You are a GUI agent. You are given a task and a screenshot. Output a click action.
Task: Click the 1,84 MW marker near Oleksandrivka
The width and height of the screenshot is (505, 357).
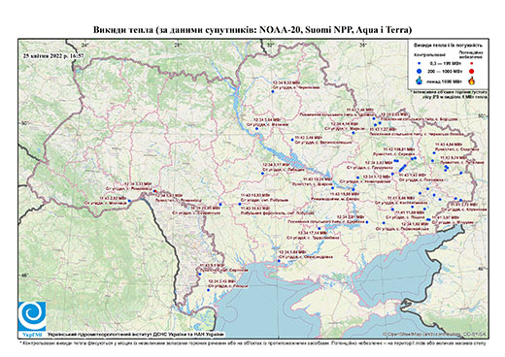pos(280,261)
